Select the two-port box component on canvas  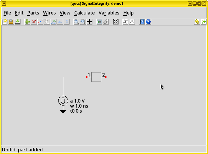(96, 77)
